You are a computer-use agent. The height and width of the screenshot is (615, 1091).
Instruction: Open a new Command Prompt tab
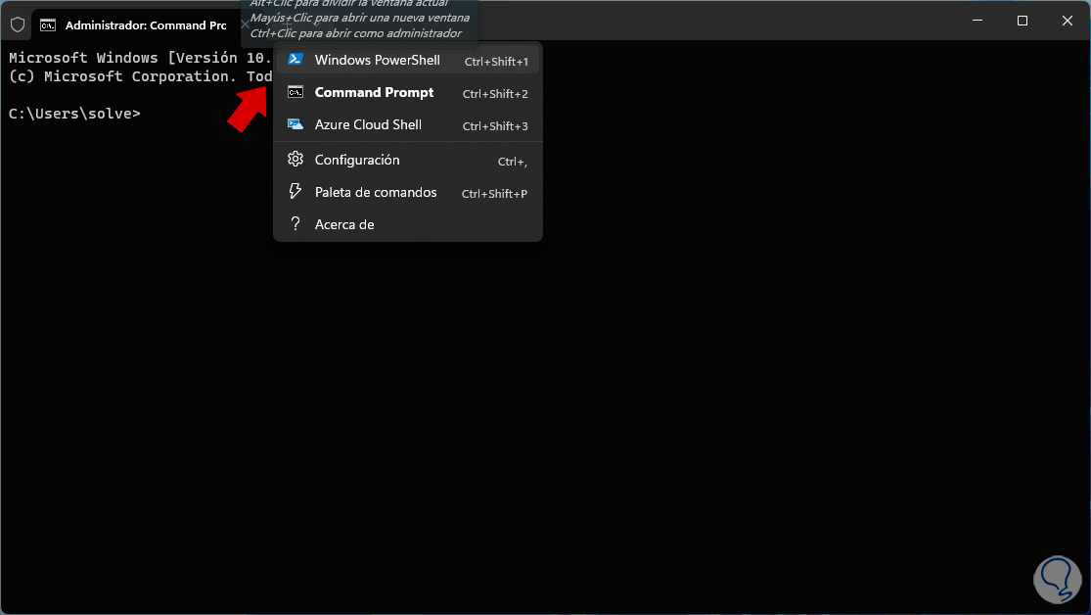click(x=408, y=93)
